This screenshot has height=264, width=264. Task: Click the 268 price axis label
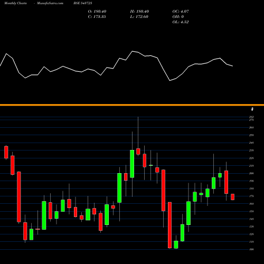tap(251, 128)
